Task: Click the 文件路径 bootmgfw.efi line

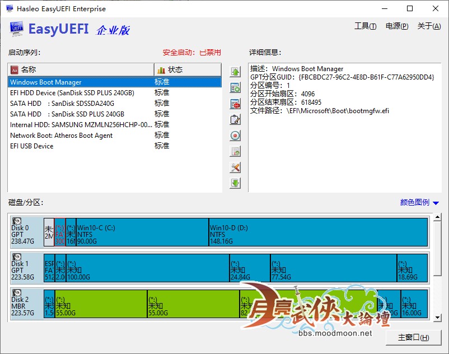Action: (x=320, y=111)
